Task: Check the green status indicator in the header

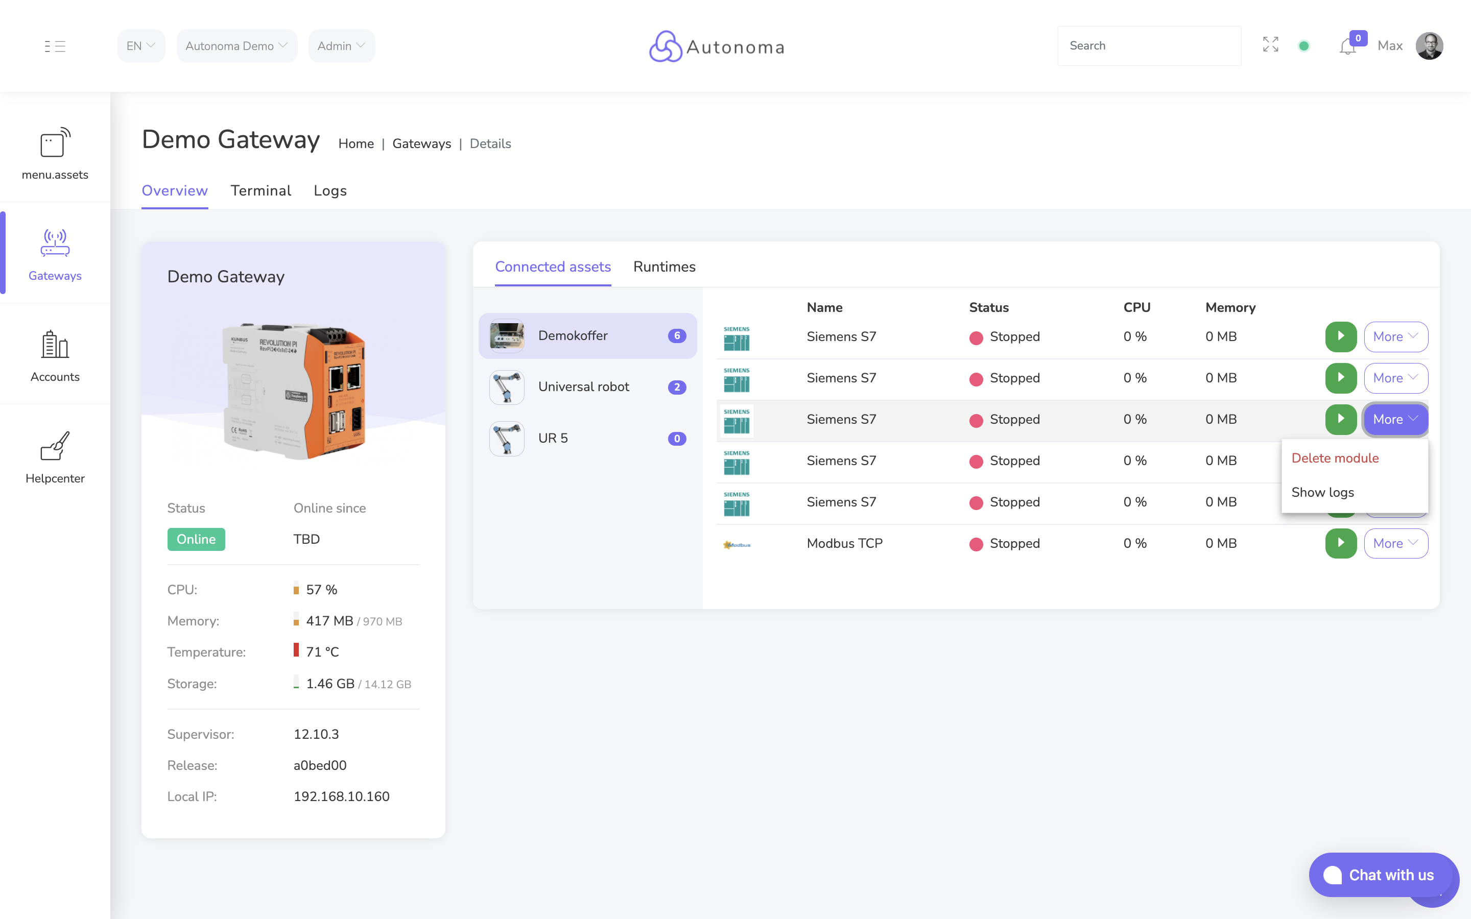Action: coord(1304,45)
